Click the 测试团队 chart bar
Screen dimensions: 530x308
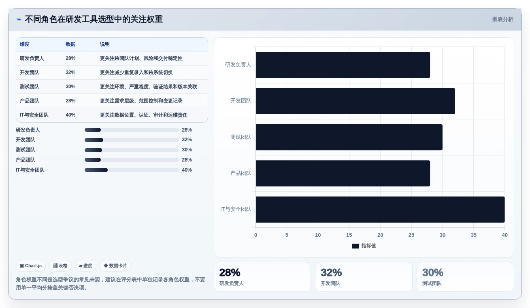(349, 137)
